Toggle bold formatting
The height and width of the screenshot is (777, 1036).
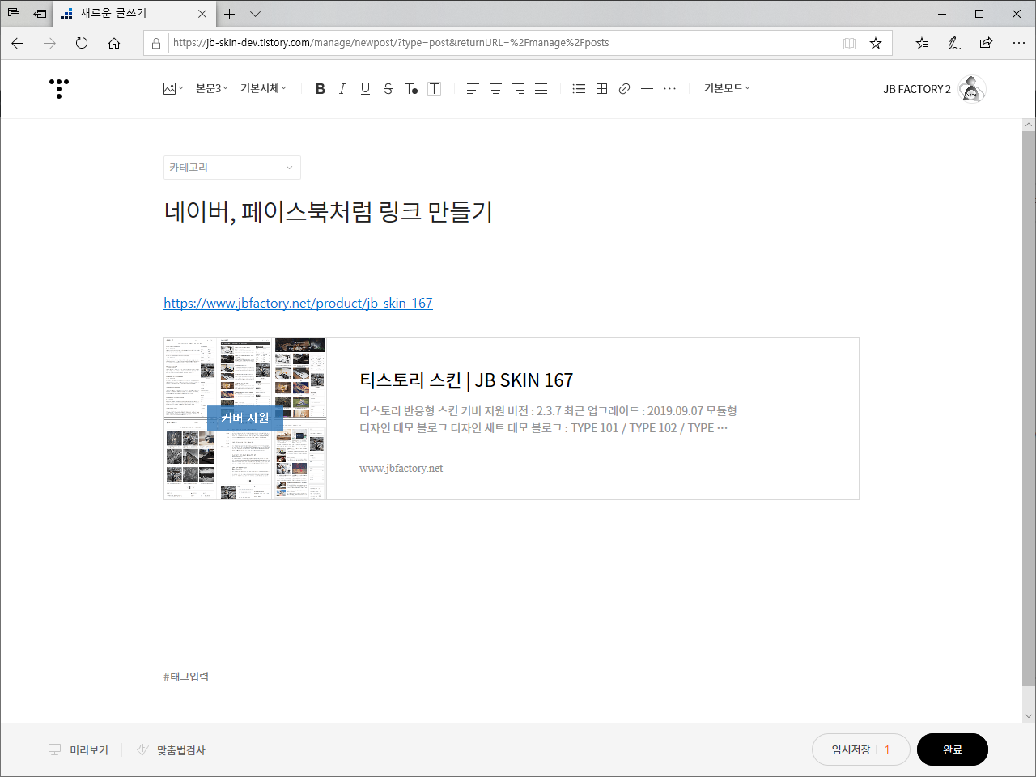click(x=321, y=88)
